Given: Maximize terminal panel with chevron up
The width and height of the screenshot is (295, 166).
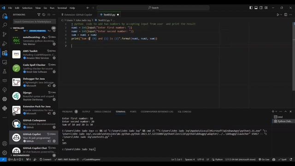Looking at the screenshot, I should click(x=286, y=112).
